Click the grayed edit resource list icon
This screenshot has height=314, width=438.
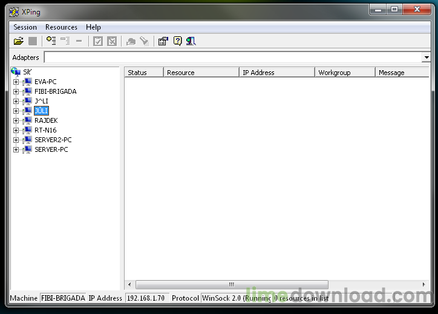pyautogui.click(x=65, y=41)
